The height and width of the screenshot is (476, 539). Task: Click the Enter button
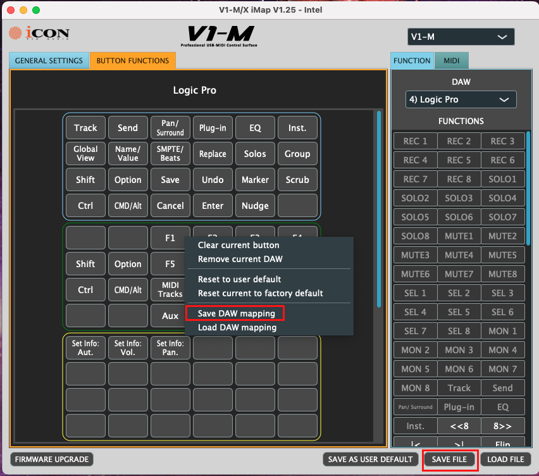(213, 205)
